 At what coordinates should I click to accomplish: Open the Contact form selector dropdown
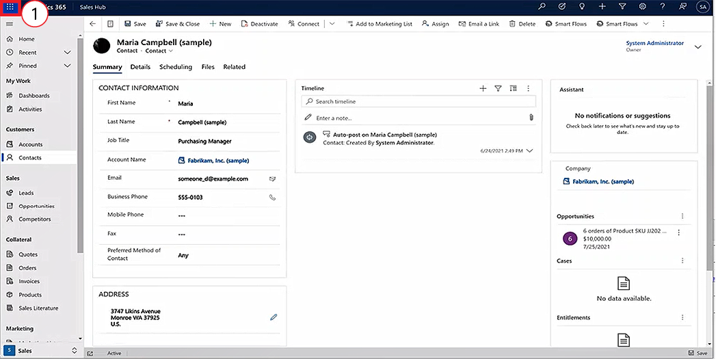pyautogui.click(x=159, y=51)
